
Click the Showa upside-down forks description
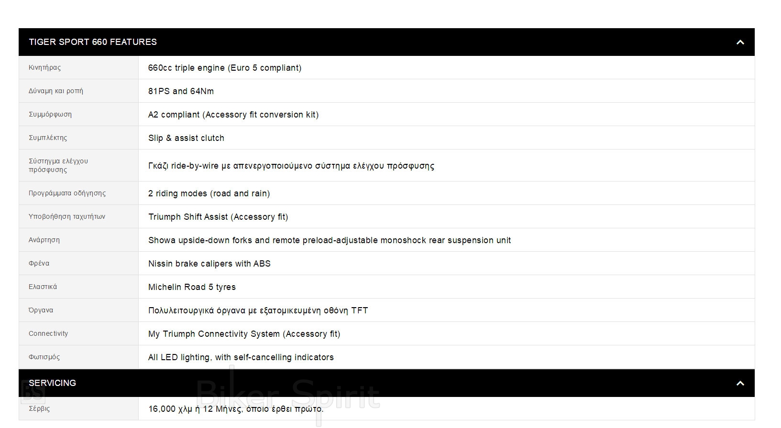click(330, 240)
